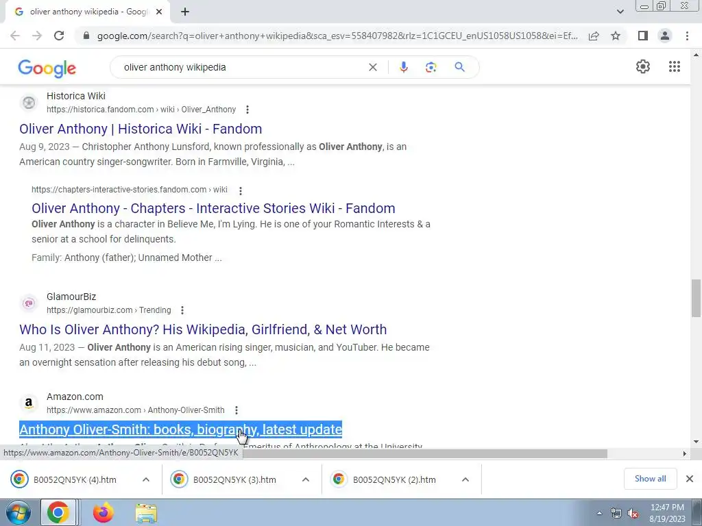702x526 pixels.
Task: Open the taskbar clock showing 12:47 PM
Action: pyautogui.click(x=667, y=513)
